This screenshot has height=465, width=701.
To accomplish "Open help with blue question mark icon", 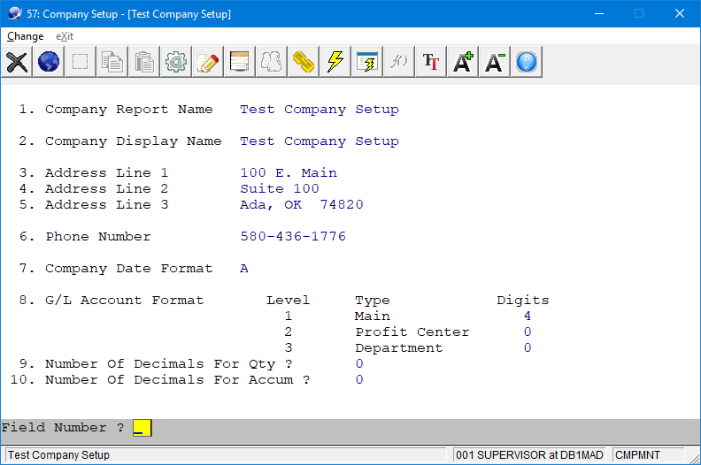I will click(527, 62).
